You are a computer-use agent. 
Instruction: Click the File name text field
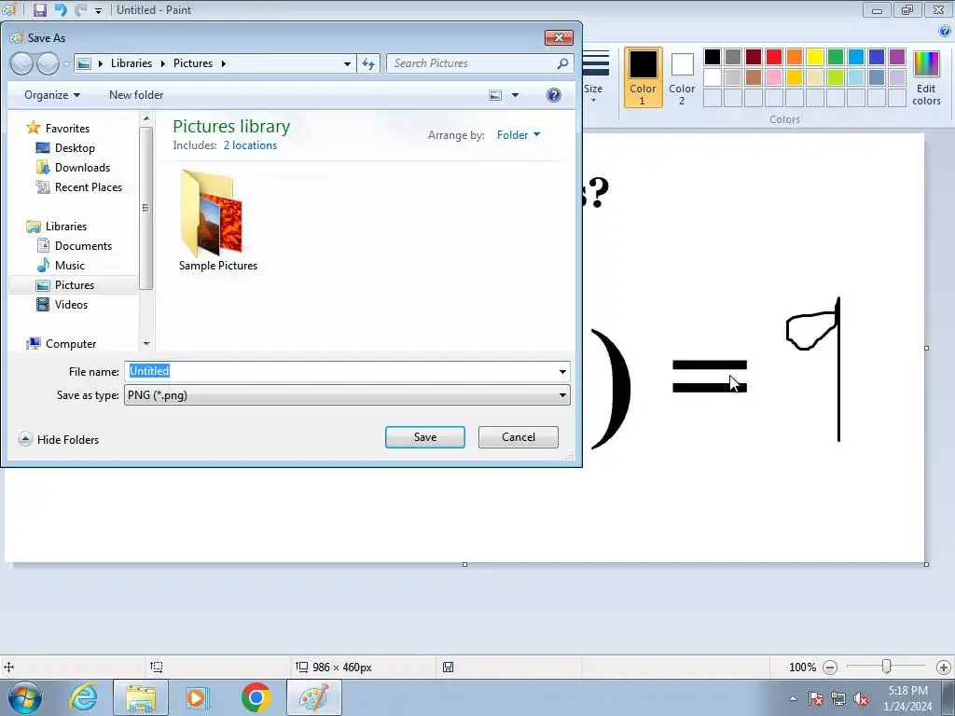point(339,371)
